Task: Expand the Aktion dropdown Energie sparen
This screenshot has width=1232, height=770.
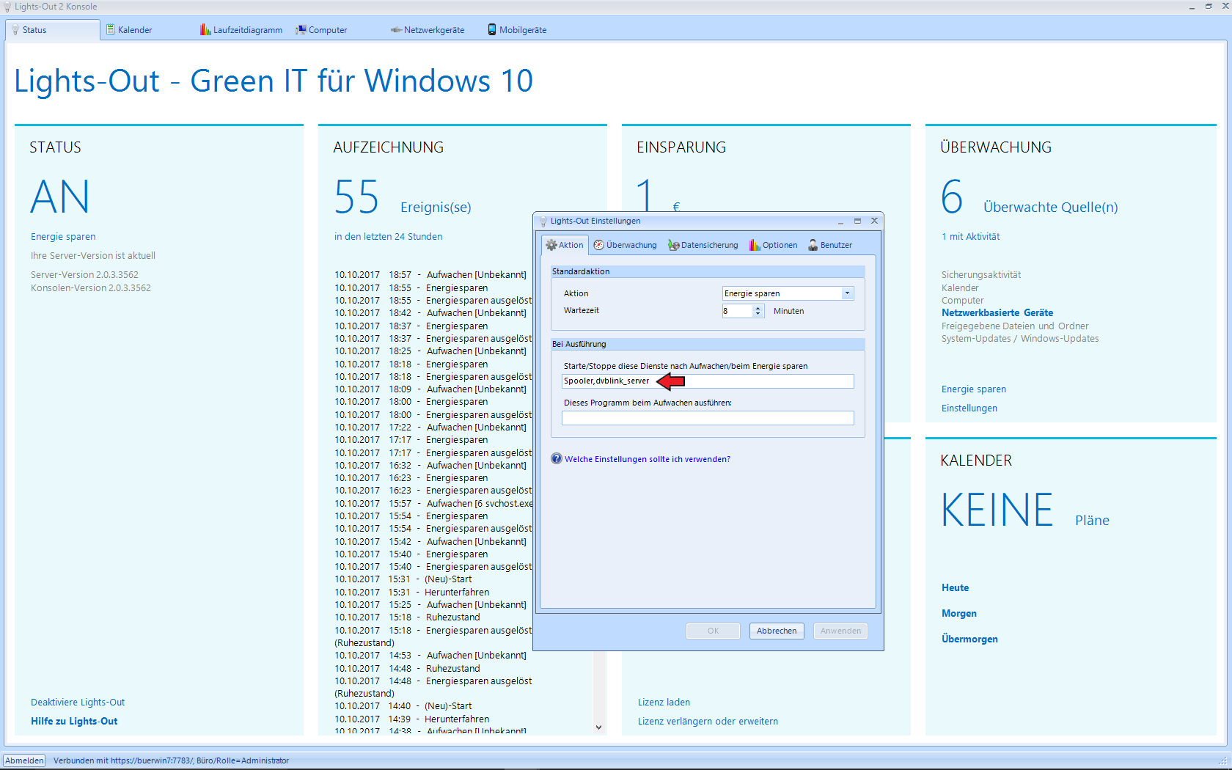Action: [x=847, y=293]
